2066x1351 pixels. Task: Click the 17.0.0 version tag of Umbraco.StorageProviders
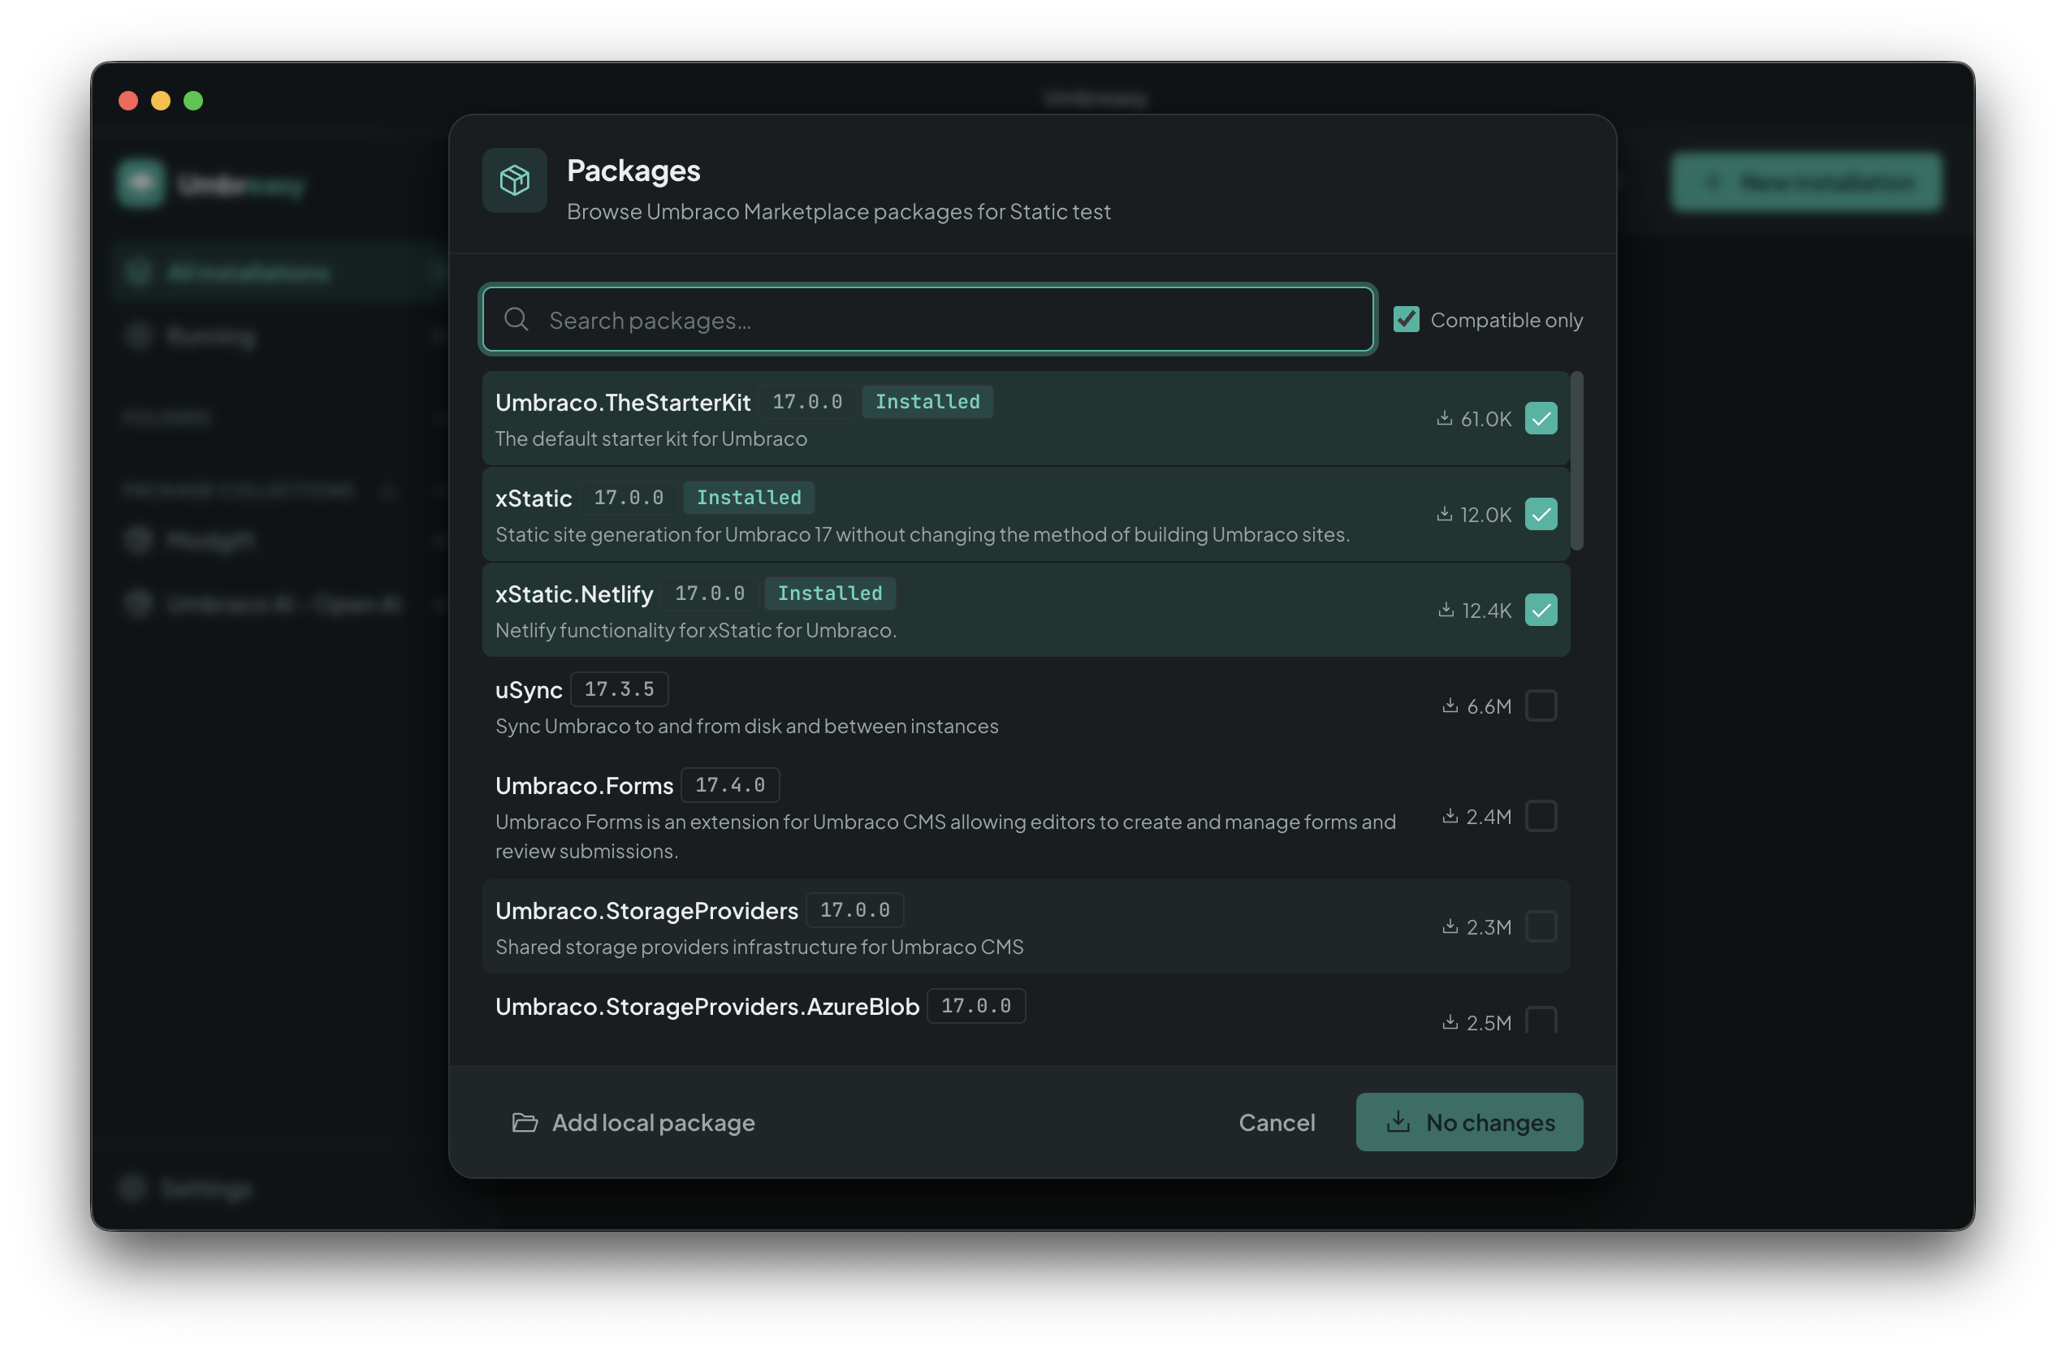coord(855,910)
